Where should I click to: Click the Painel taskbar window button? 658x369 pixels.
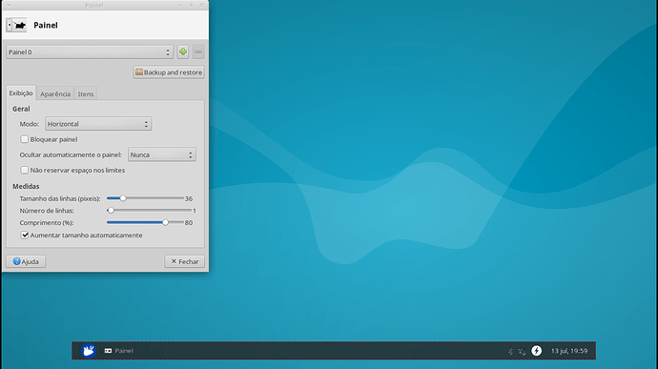click(x=119, y=351)
